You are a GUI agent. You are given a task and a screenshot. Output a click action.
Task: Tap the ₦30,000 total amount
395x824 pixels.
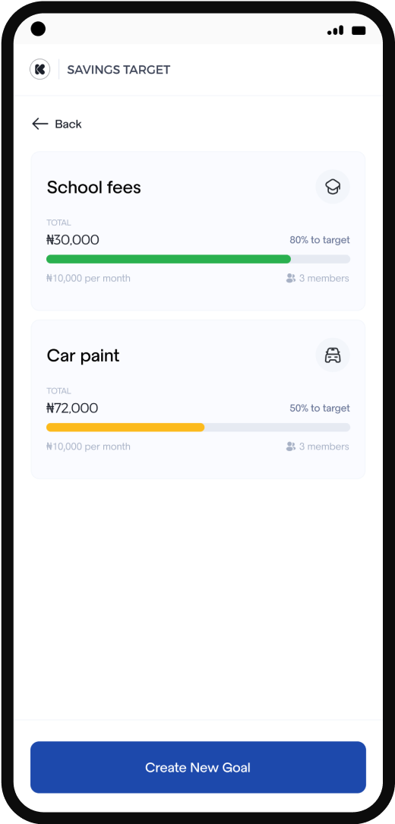73,240
